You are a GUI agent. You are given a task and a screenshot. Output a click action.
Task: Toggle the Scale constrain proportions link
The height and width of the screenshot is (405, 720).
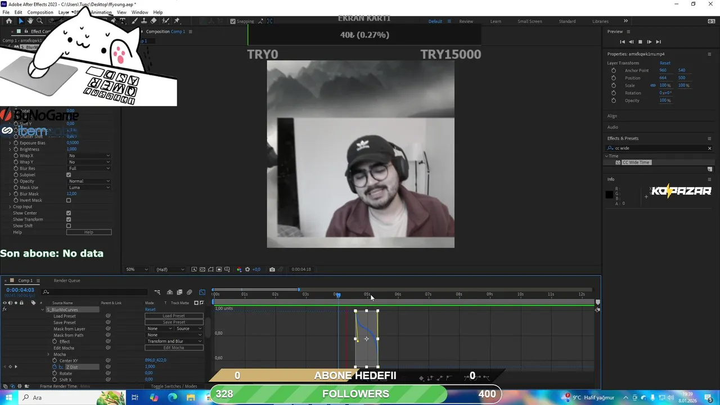(x=653, y=85)
